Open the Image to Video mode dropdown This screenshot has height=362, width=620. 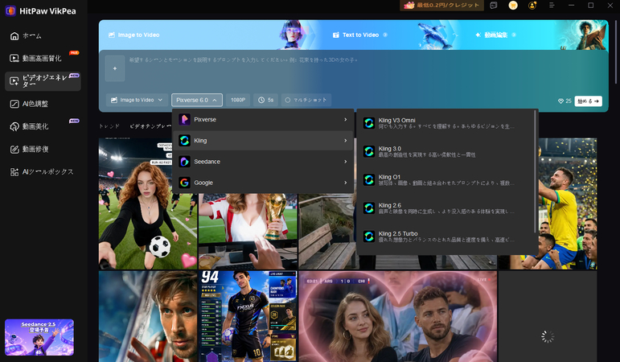[137, 100]
